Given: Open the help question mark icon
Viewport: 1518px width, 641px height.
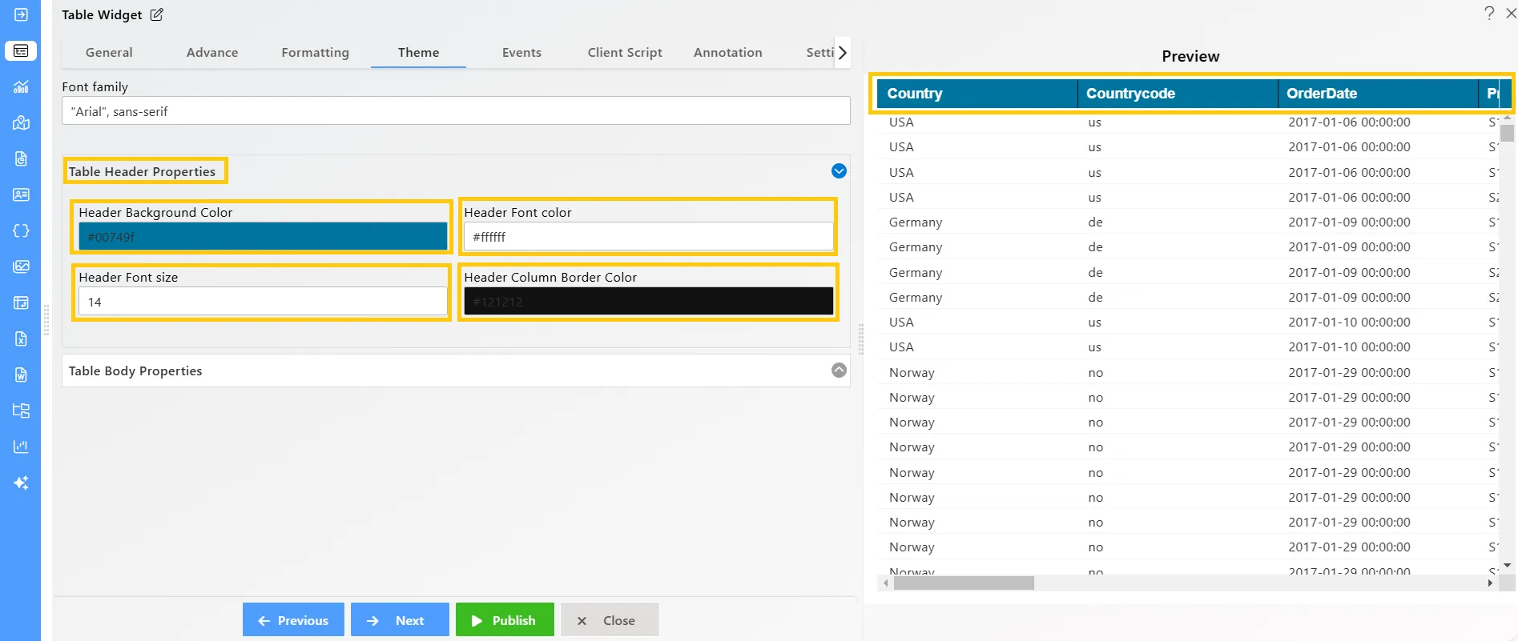Looking at the screenshot, I should click(x=1488, y=13).
